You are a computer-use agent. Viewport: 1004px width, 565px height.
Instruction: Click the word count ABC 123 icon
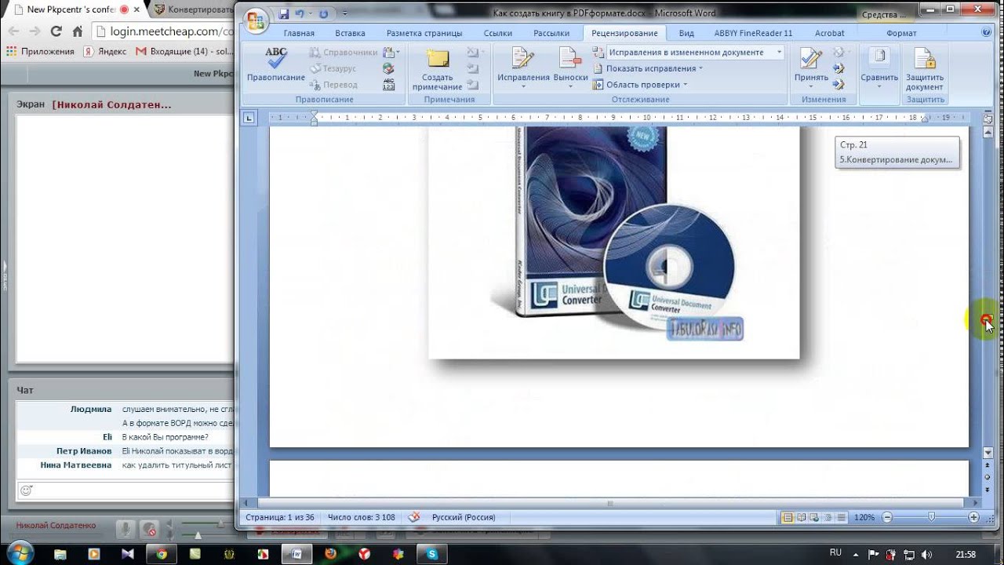[388, 85]
